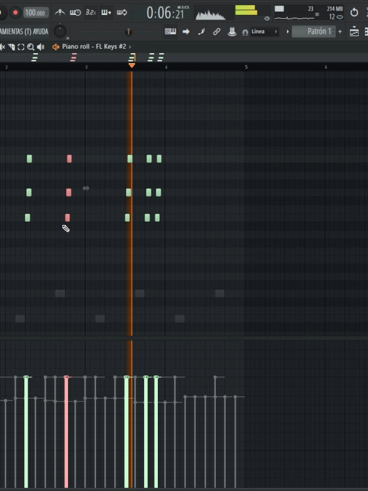Select the zoom magnifier tool
Viewport: 368px width, 491px height.
[31, 47]
